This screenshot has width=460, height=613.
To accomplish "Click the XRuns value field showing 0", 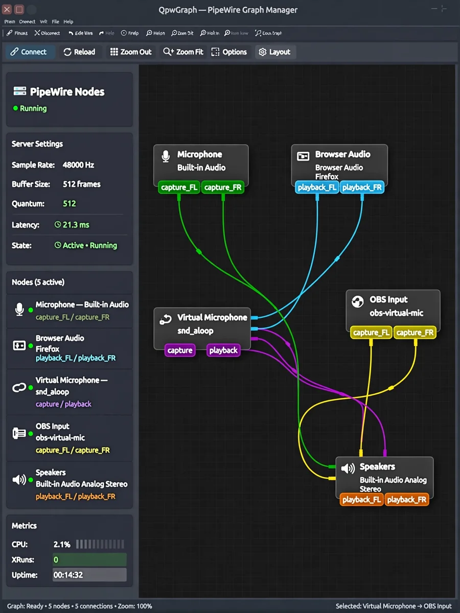I will coord(89,560).
